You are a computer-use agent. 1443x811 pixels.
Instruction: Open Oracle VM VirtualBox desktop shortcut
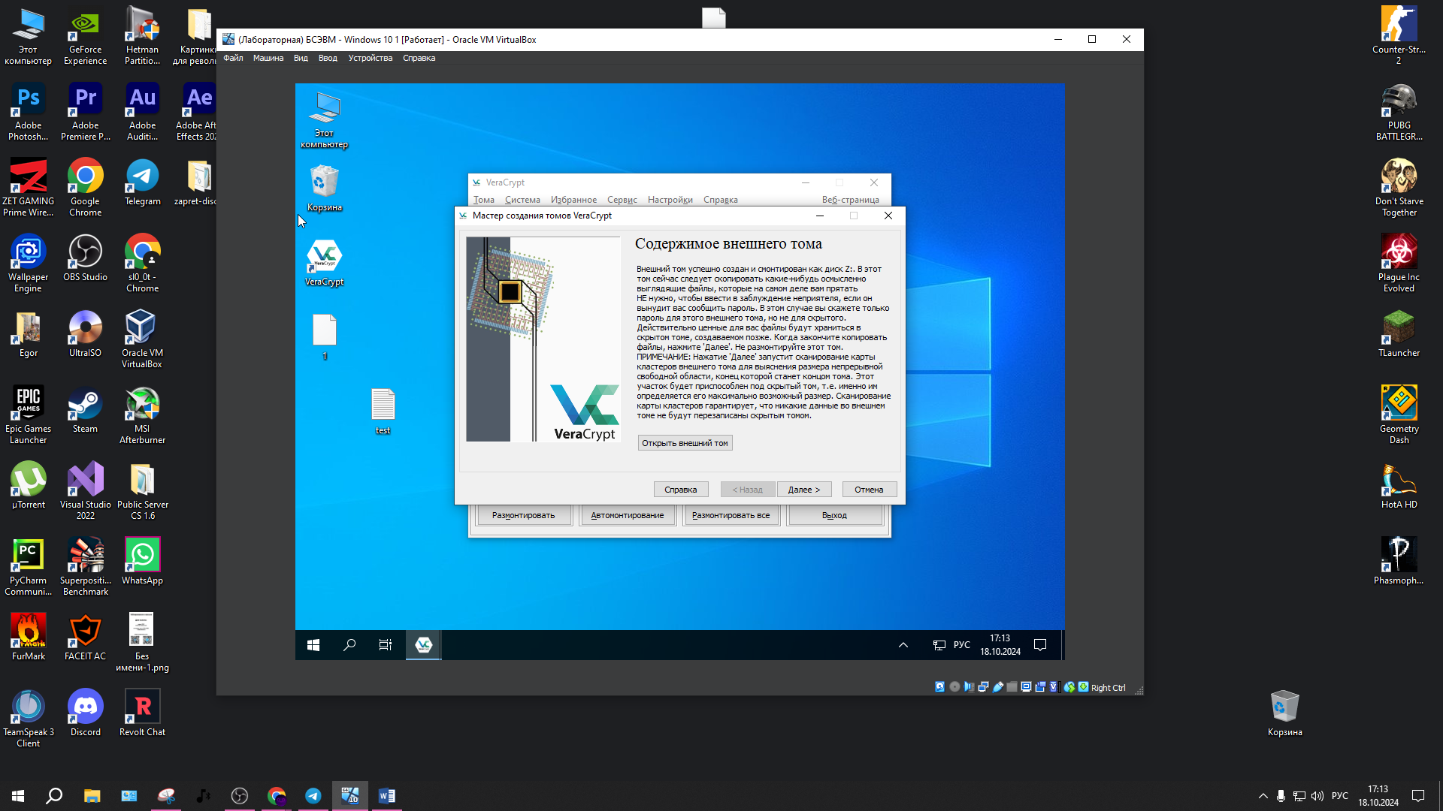143,339
